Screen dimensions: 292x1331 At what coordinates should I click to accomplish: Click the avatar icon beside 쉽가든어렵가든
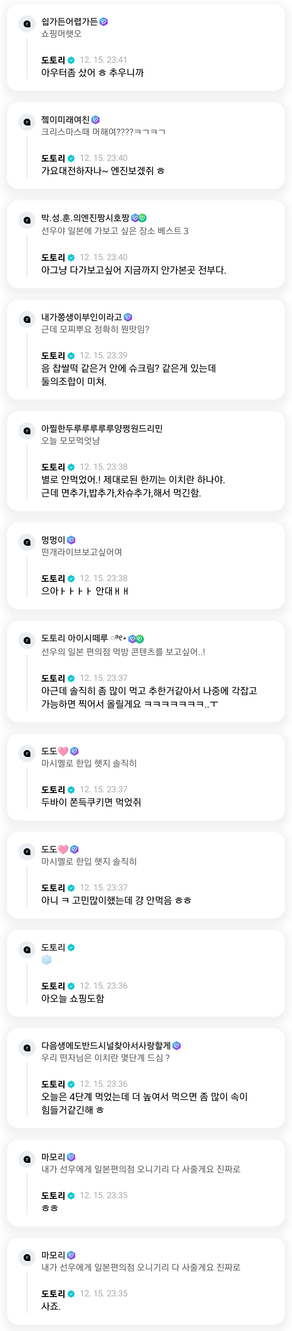pyautogui.click(x=27, y=24)
